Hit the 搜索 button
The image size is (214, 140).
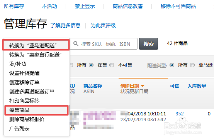click(148, 44)
